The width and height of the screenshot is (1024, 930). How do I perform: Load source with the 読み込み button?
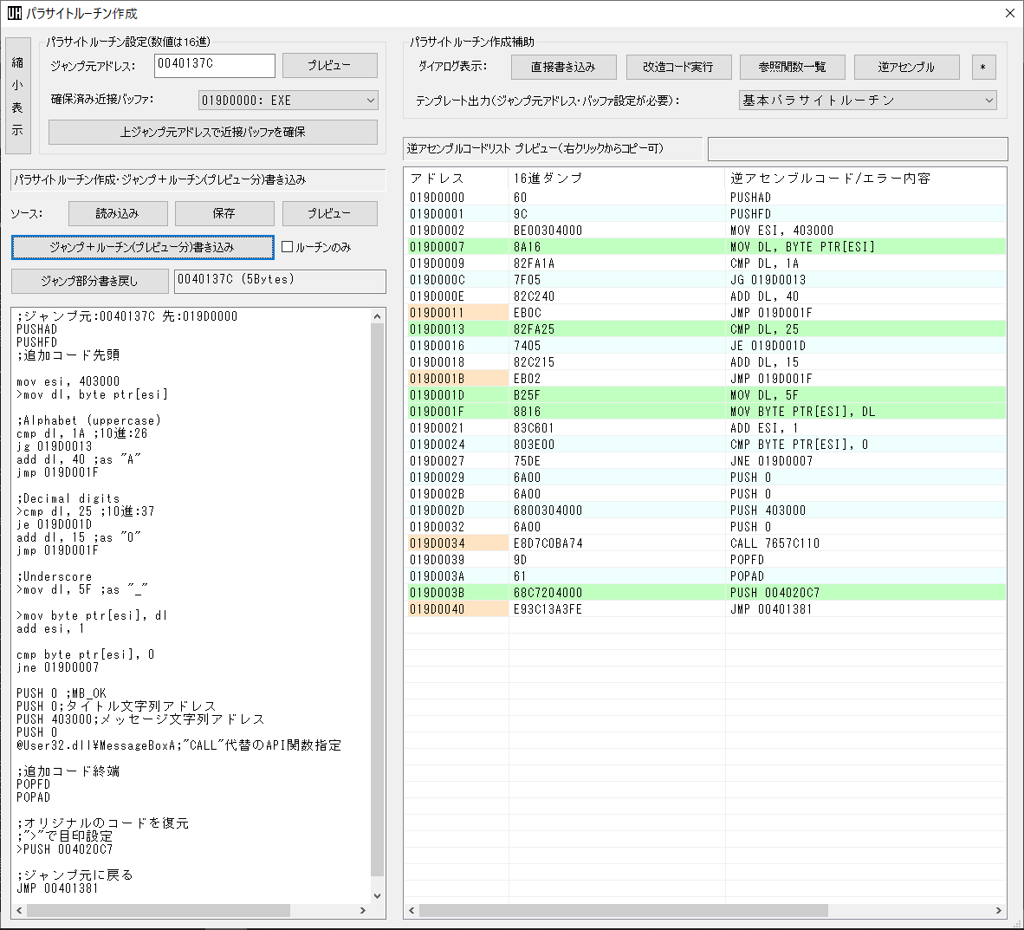pyautogui.click(x=118, y=213)
